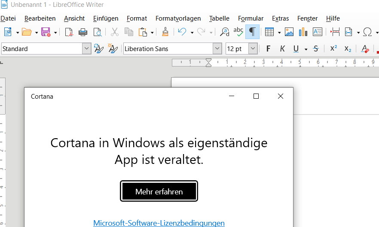Expand the paragraph style dropdown
This screenshot has height=227, width=379.
coord(86,48)
